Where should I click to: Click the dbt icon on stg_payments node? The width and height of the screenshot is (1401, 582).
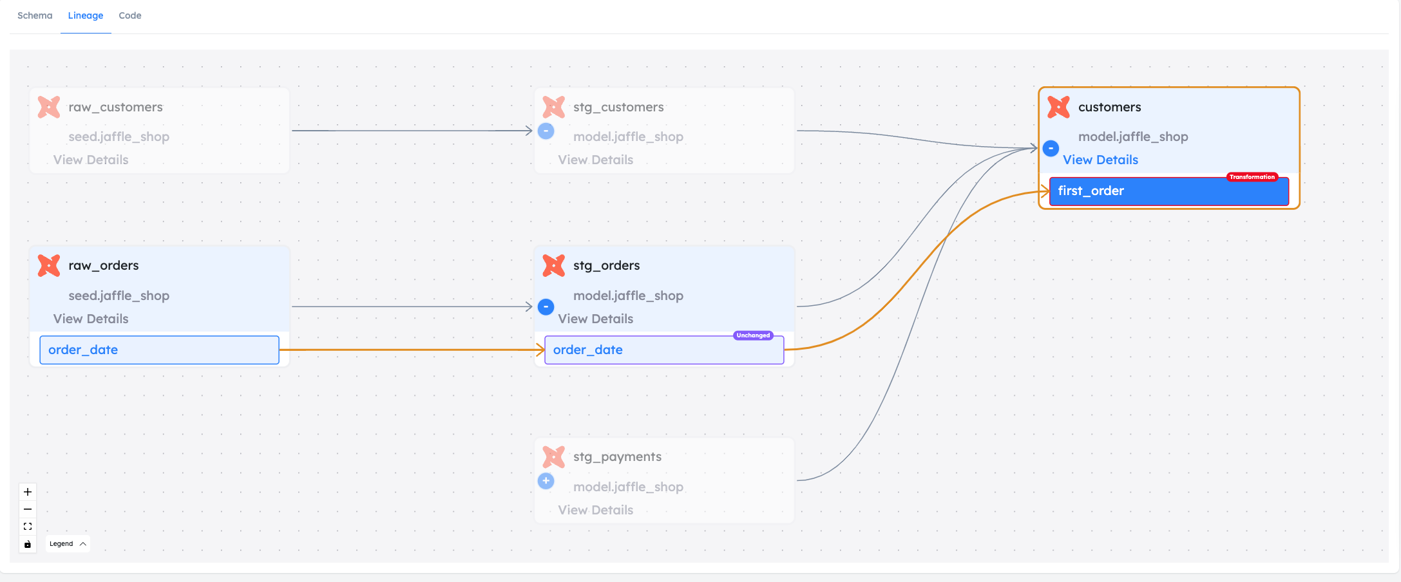click(x=553, y=456)
